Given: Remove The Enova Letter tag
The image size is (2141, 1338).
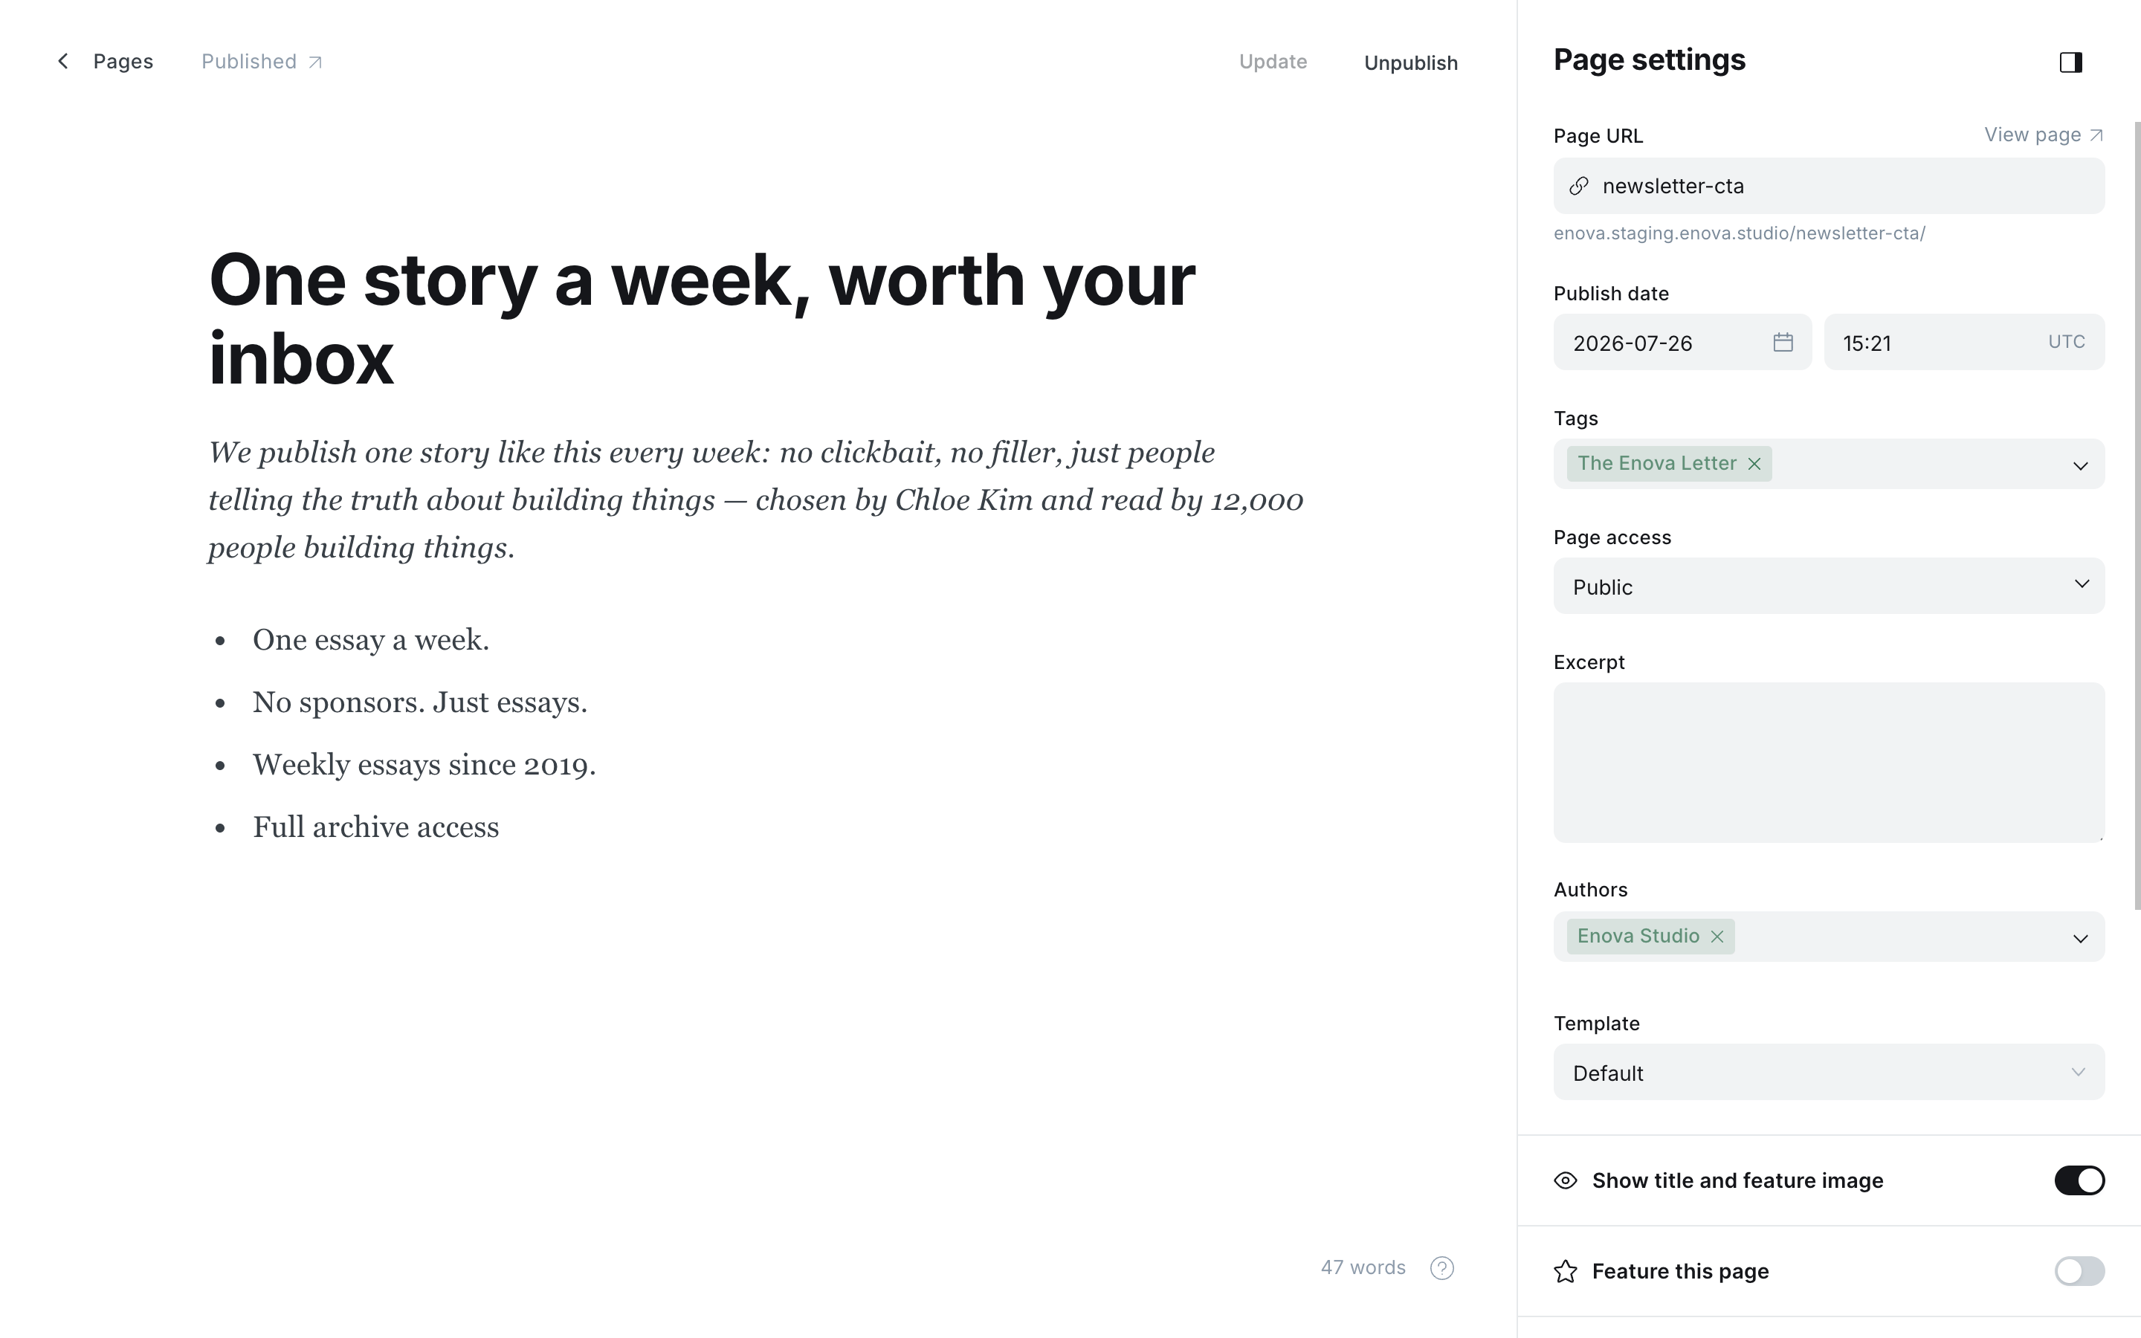Looking at the screenshot, I should (1754, 464).
